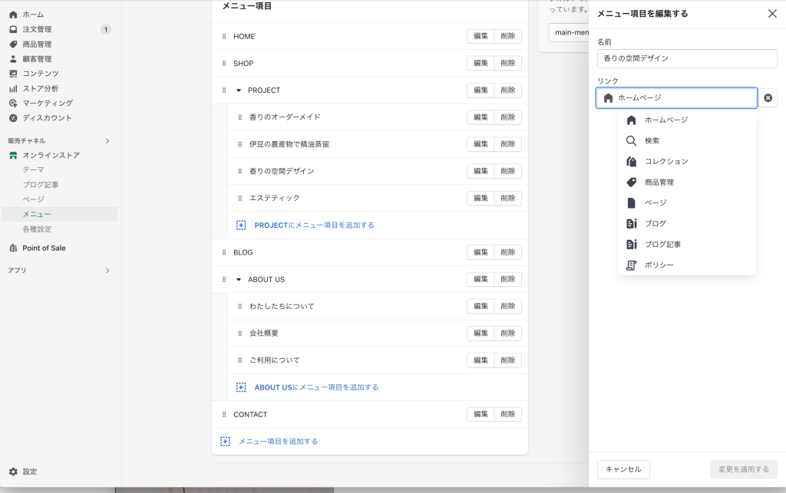This screenshot has width=786, height=493.
Task: Click the 注文管理 badge showing 1
Action: coord(106,30)
